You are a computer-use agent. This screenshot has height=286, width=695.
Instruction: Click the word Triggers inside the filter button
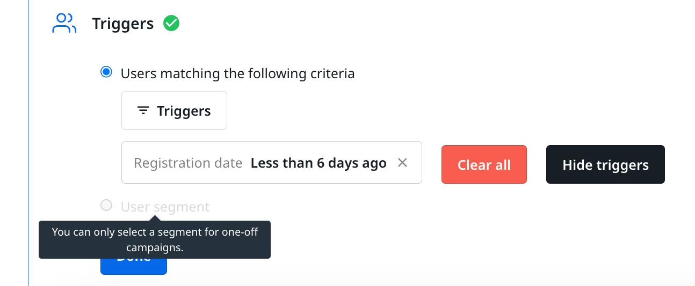[x=184, y=111]
